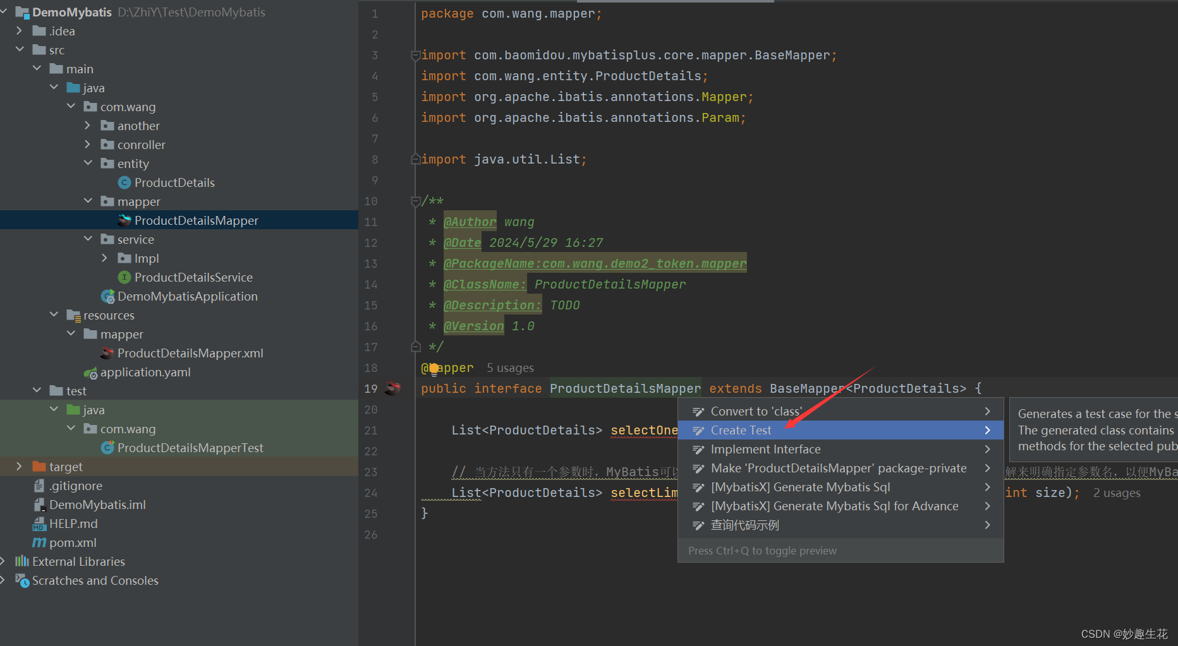The image size is (1178, 646).
Task: Select Make 'ProductDetailsMapper' package-private
Action: tap(841, 468)
